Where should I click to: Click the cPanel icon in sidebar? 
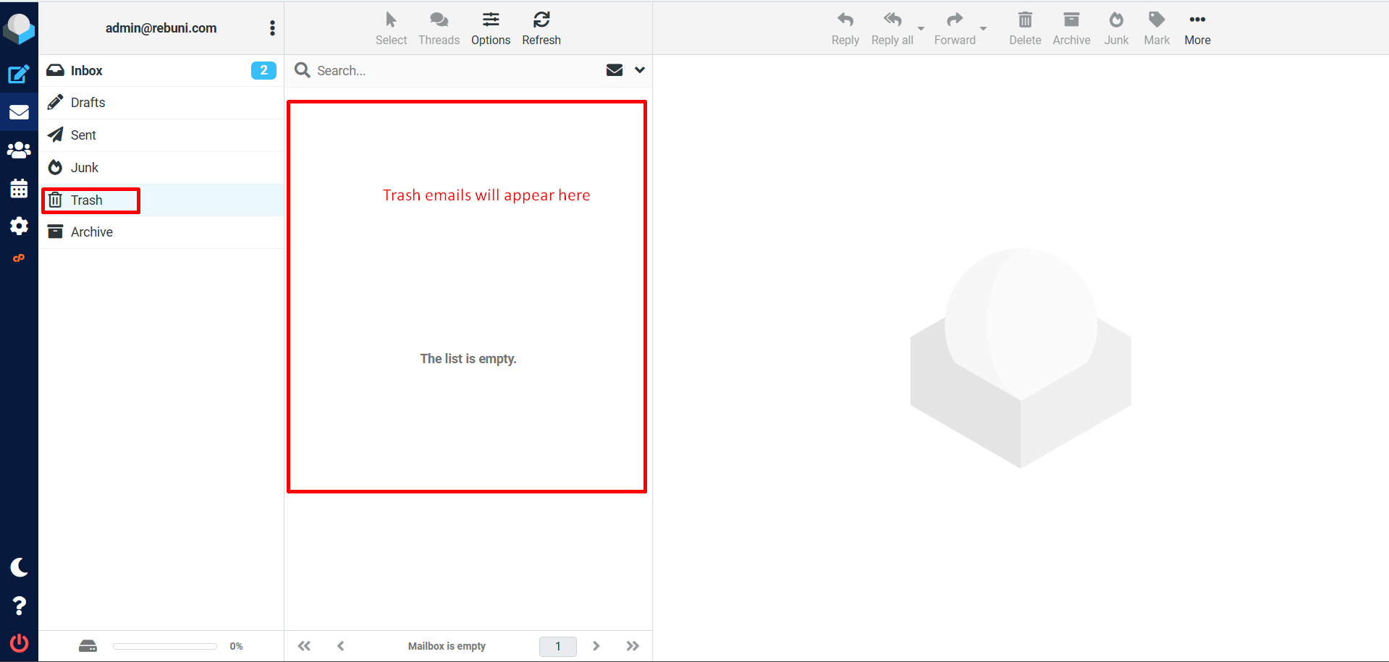pyautogui.click(x=19, y=258)
